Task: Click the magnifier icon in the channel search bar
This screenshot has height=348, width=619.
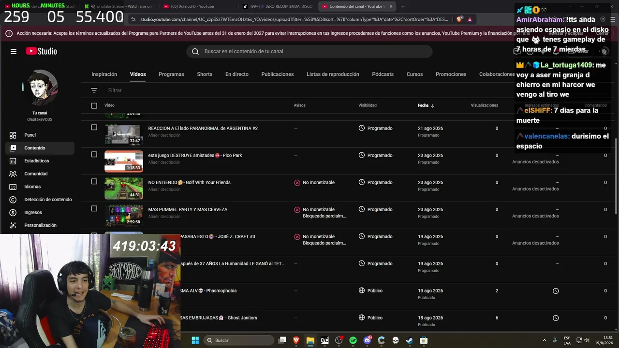Action: click(195, 52)
